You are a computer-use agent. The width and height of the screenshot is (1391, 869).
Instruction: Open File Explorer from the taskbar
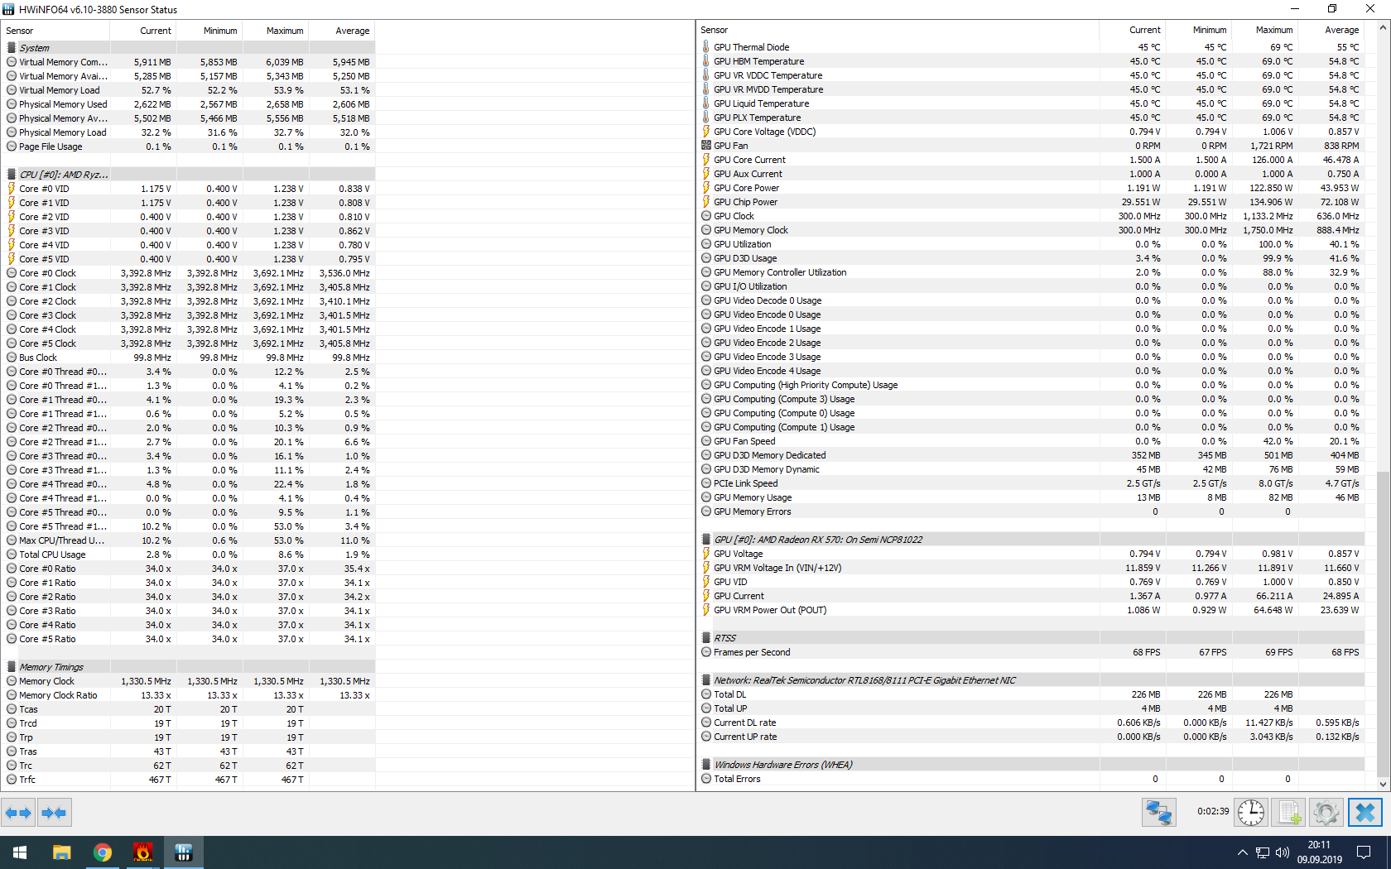(x=61, y=852)
